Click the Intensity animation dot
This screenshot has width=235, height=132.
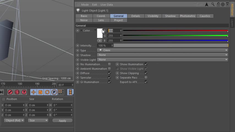(78, 45)
